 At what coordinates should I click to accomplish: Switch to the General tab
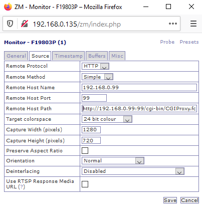click(16, 56)
